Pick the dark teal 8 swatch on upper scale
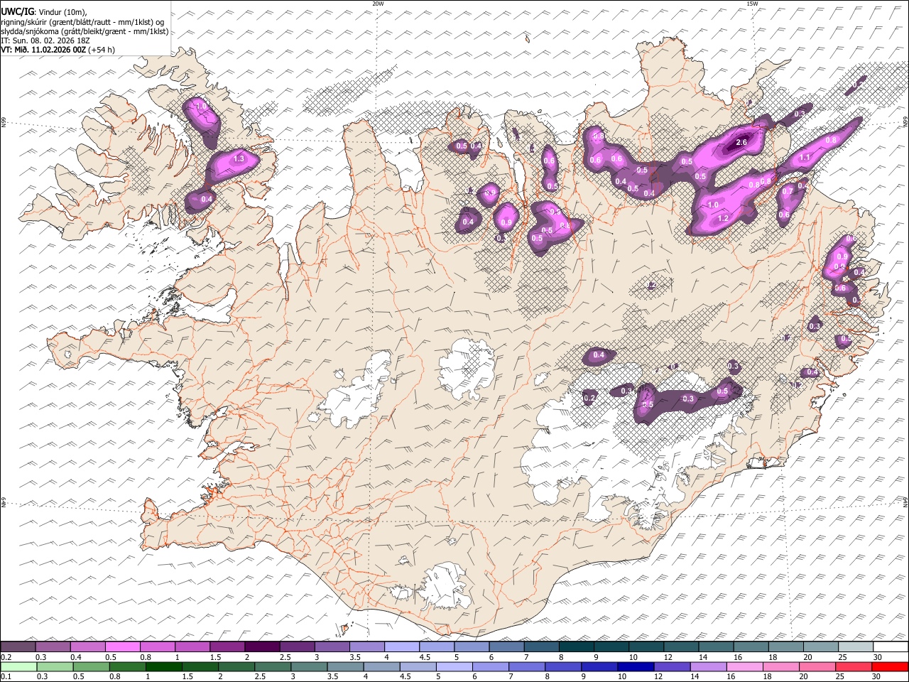 point(577,647)
